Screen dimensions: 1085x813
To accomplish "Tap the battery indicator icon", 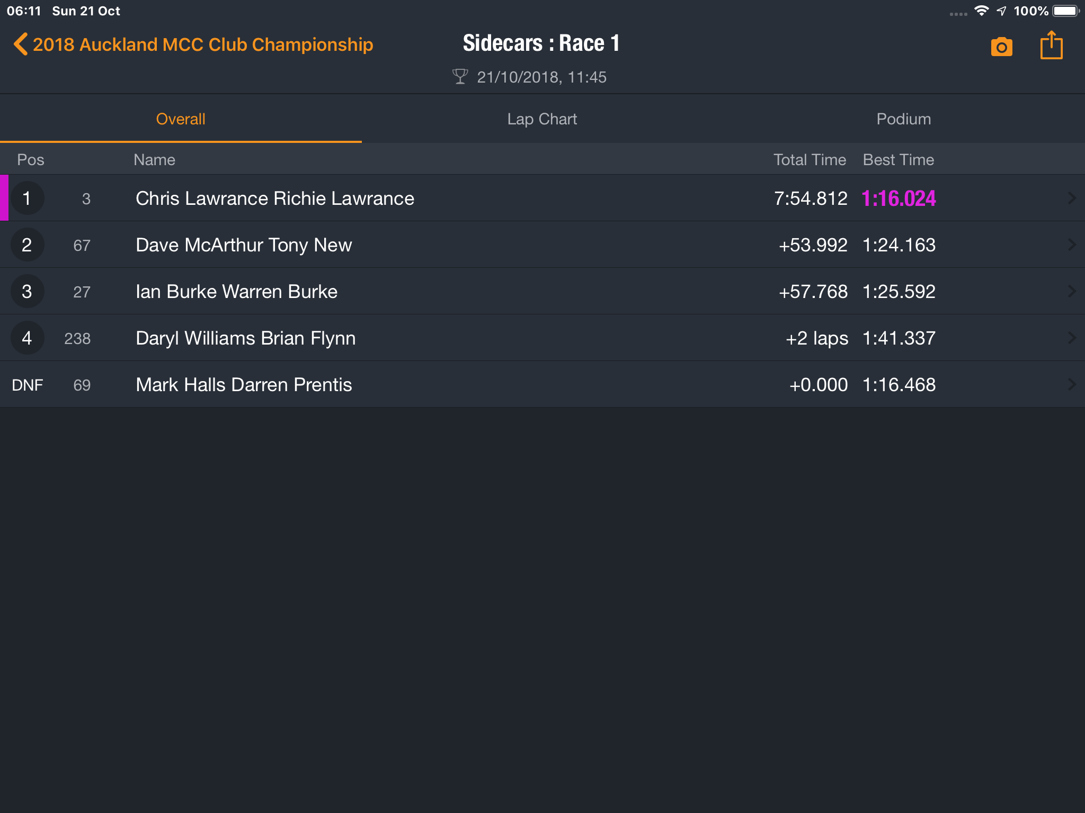I will point(1066,11).
